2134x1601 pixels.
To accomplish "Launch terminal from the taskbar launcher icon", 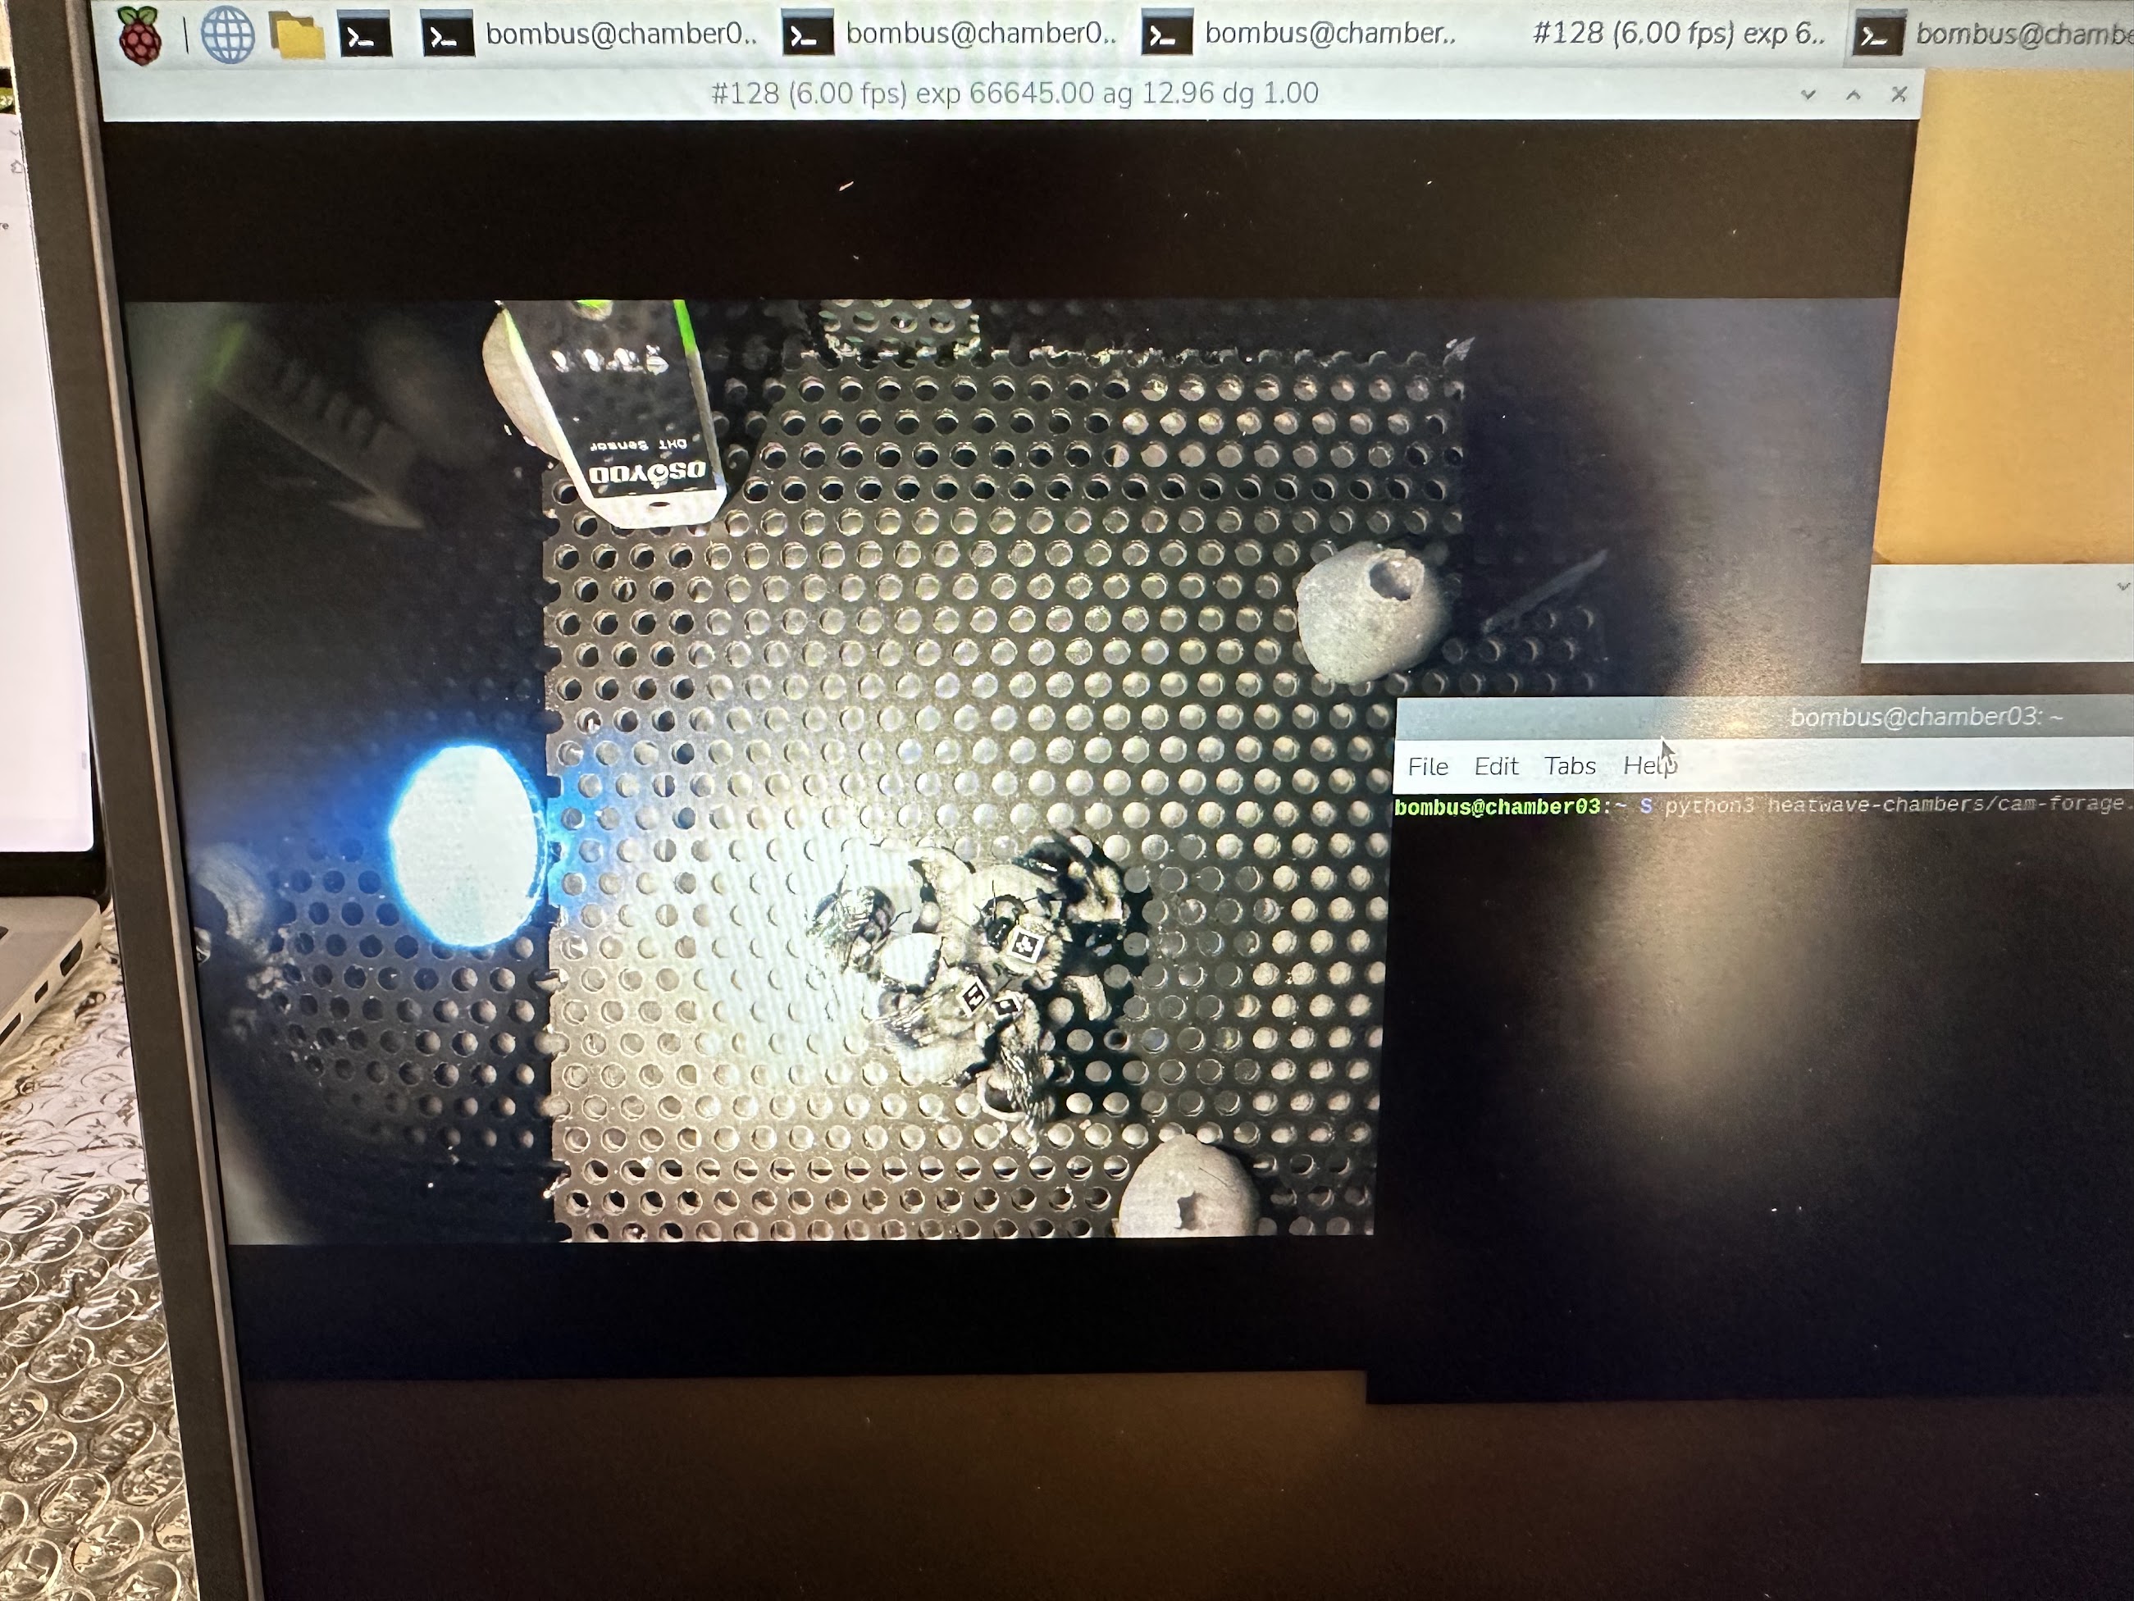I will tap(365, 37).
